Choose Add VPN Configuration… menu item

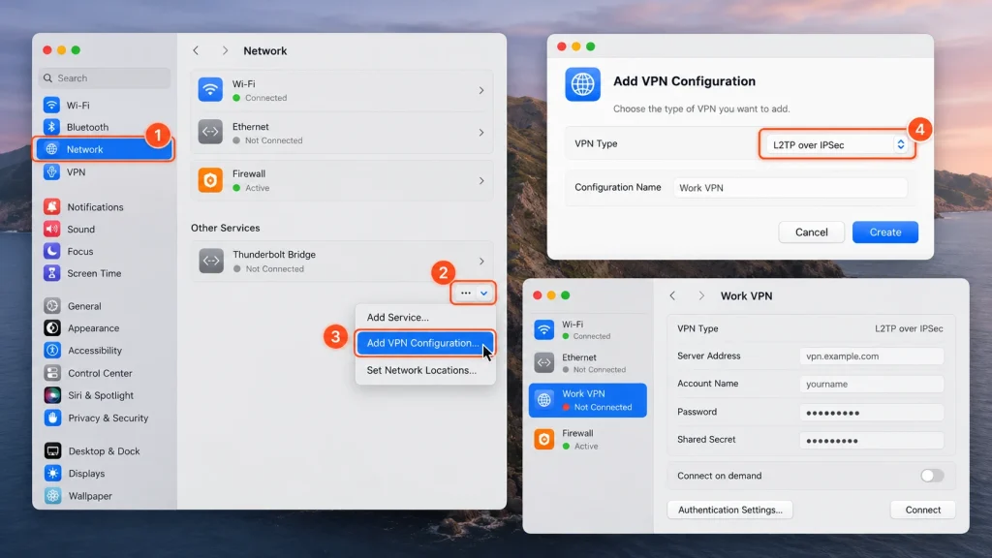click(425, 343)
